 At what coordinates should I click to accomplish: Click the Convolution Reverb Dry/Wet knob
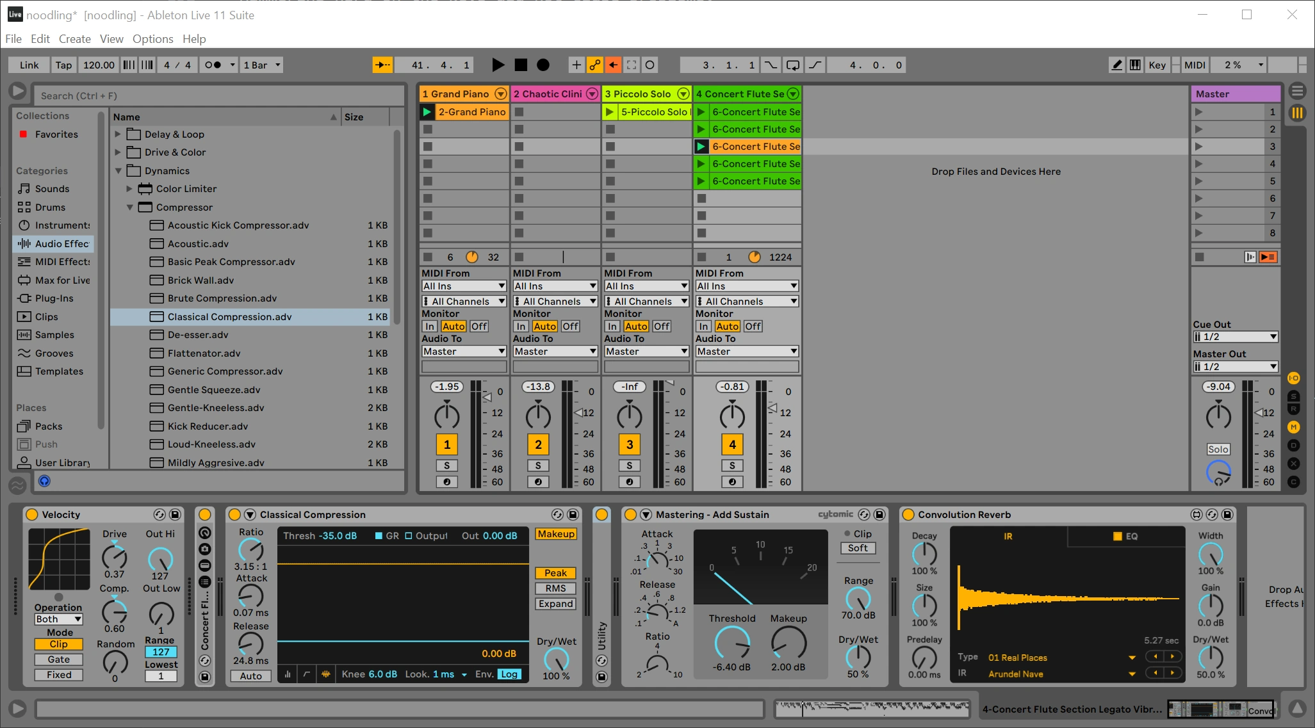[x=1210, y=656]
